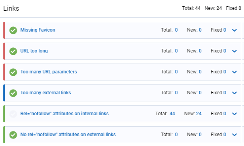
Task: Expand the URL too long row chevron
Action: 235,51
